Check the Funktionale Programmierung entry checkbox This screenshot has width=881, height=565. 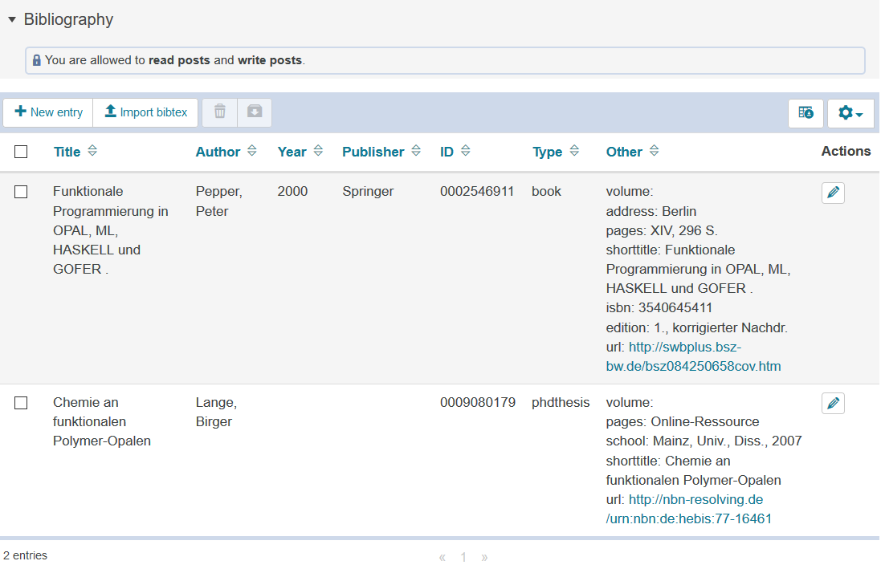click(x=21, y=192)
